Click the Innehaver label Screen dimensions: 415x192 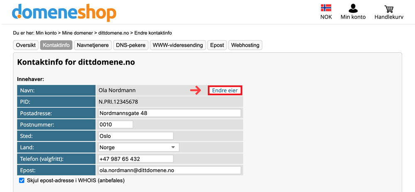(30, 79)
